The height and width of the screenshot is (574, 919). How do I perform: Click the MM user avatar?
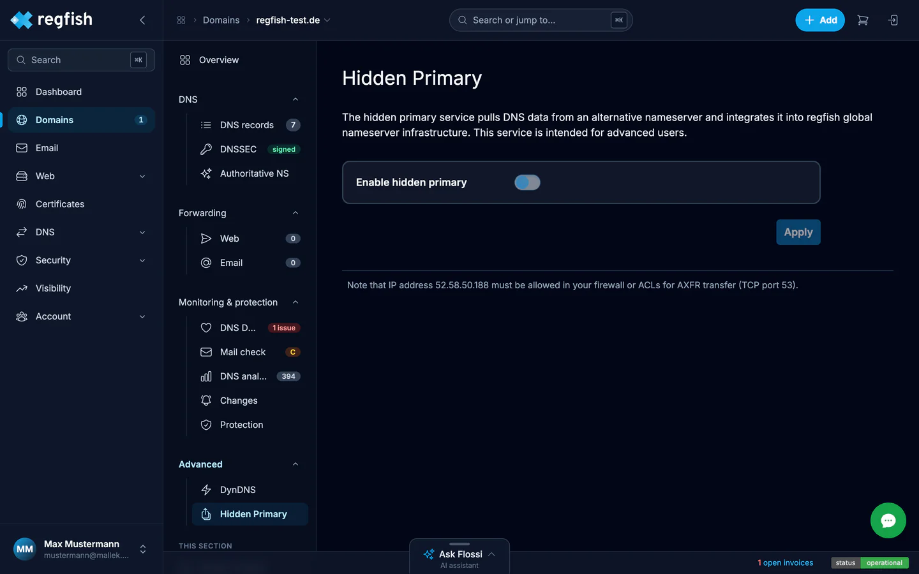pyautogui.click(x=25, y=549)
